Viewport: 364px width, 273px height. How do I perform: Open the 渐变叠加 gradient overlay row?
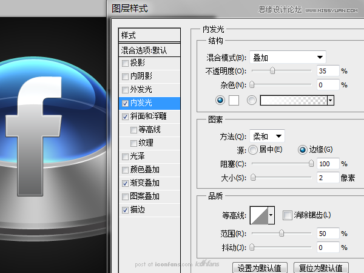pyautogui.click(x=149, y=183)
